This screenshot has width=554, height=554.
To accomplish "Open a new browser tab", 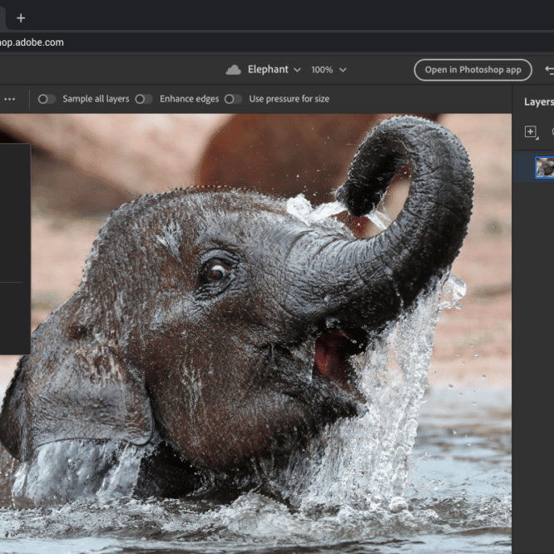I will coord(21,17).
